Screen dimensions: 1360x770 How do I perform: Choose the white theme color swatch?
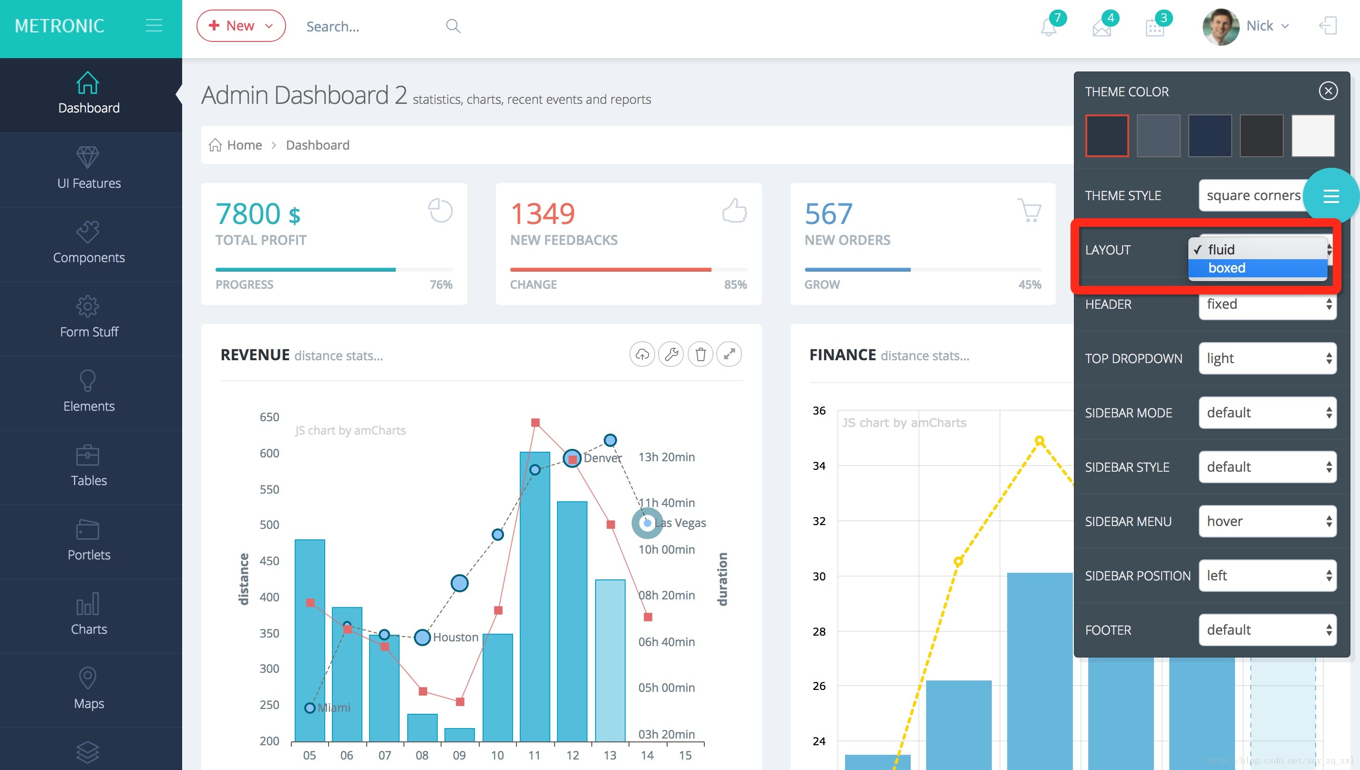[1312, 136]
